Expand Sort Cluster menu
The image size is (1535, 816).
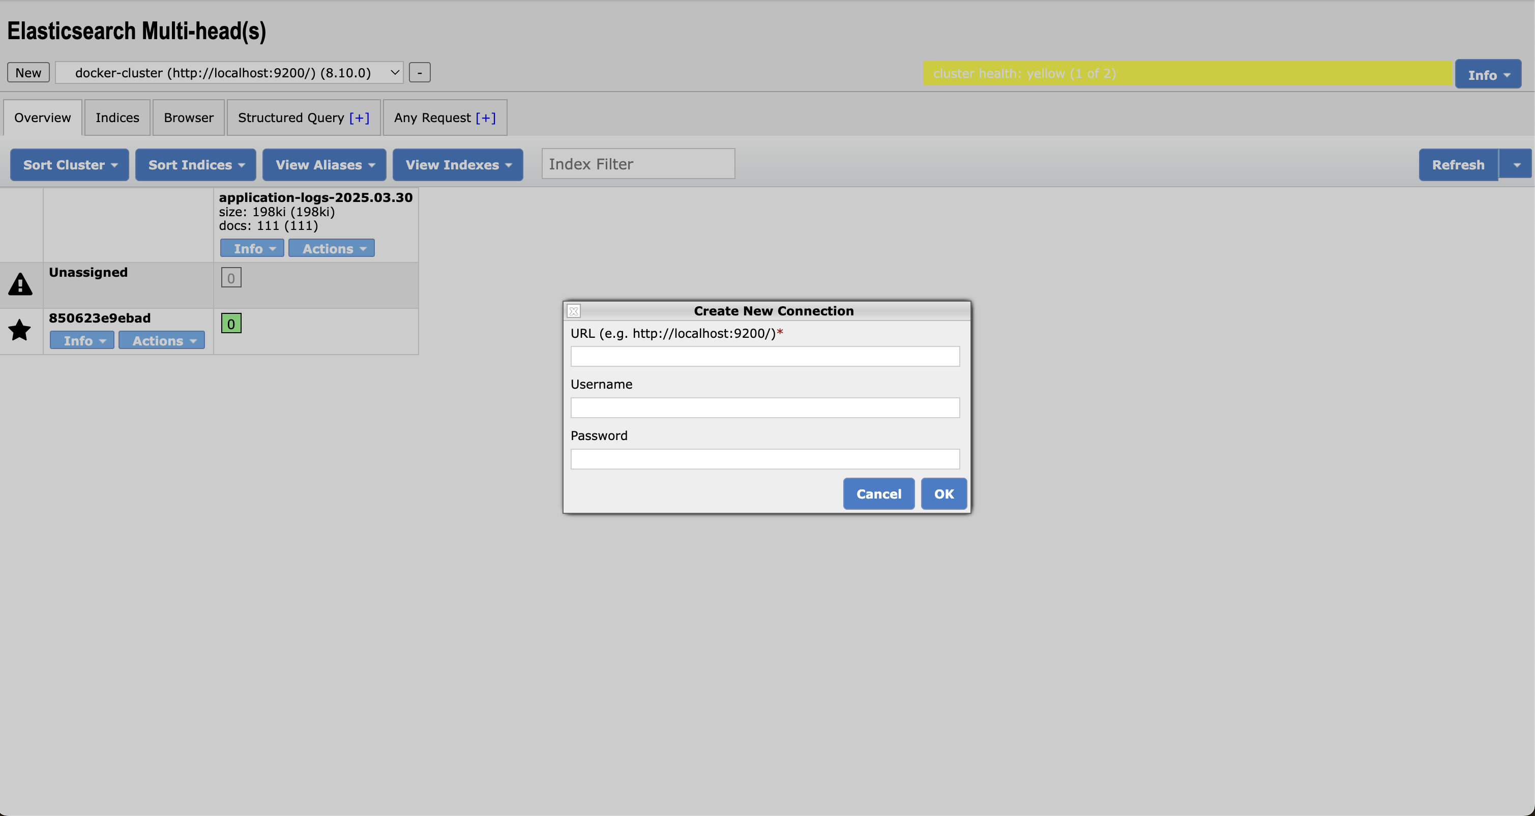click(x=70, y=165)
